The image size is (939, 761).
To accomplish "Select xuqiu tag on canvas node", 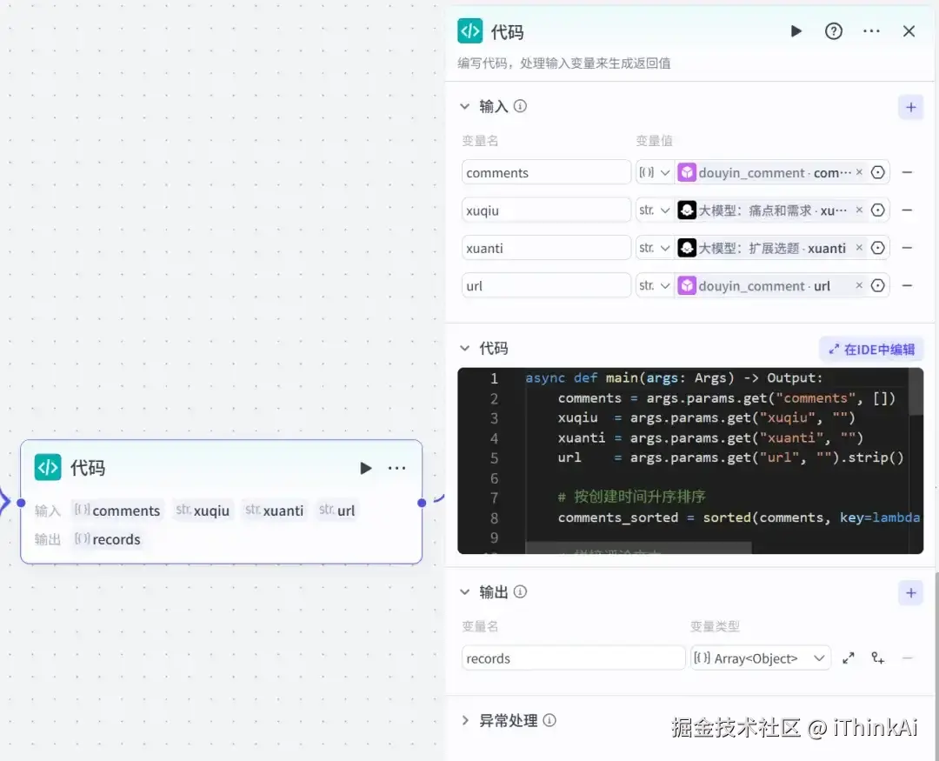I will click(x=203, y=511).
